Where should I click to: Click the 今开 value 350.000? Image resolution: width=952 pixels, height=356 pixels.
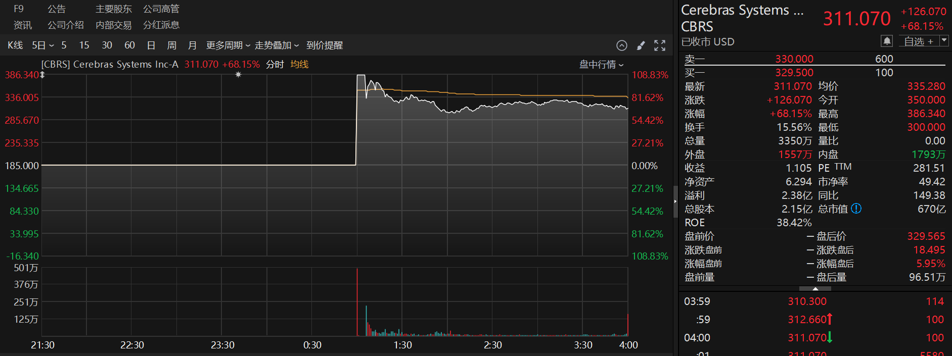tap(926, 100)
